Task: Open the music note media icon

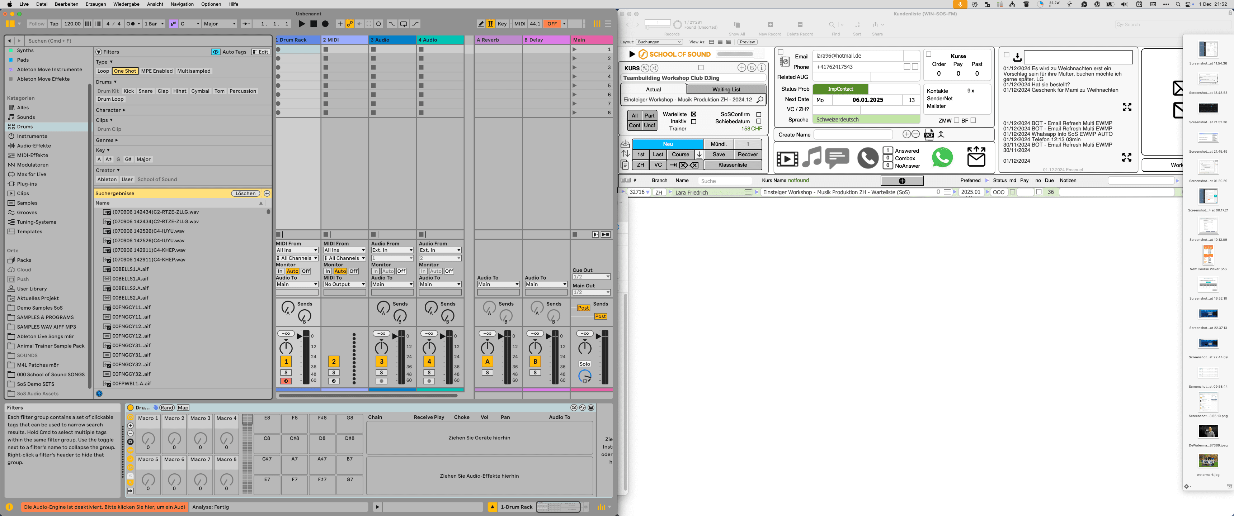Action: (x=811, y=157)
